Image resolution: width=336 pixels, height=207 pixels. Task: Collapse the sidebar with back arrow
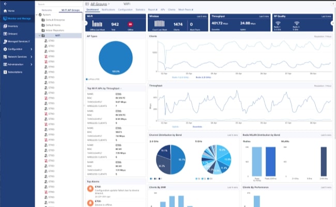(x=5, y=4)
